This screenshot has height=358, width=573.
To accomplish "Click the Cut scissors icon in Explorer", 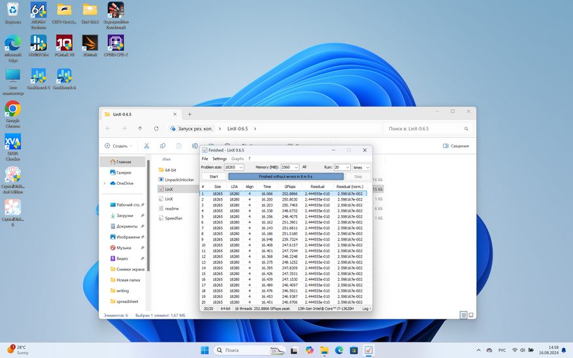I will (146, 146).
